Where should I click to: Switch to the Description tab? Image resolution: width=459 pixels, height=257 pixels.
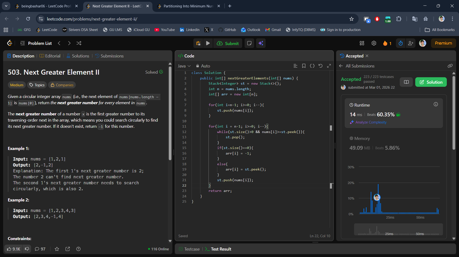tap(21, 56)
